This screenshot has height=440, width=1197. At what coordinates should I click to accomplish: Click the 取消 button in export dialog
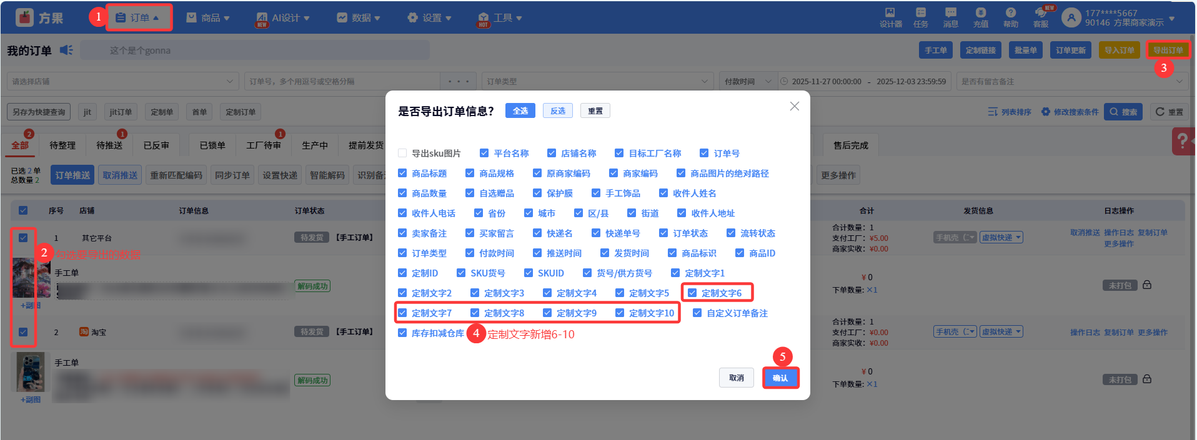point(737,378)
